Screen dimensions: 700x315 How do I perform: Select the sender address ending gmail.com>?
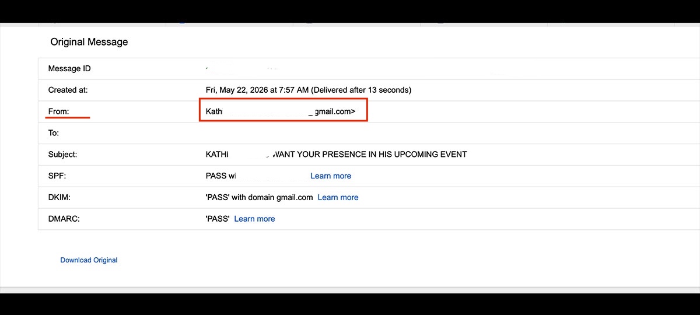281,111
